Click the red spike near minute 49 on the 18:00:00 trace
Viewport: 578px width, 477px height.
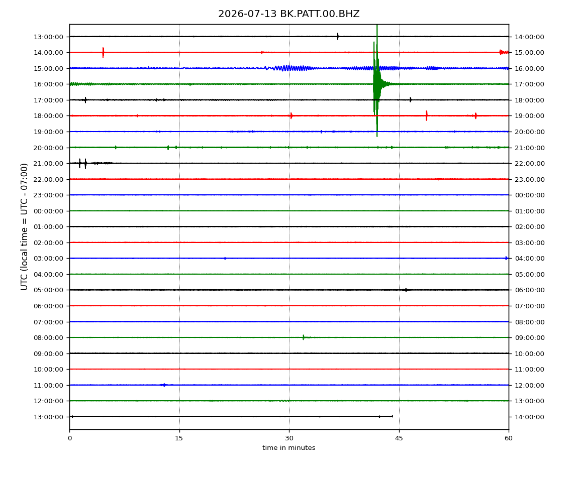[427, 115]
